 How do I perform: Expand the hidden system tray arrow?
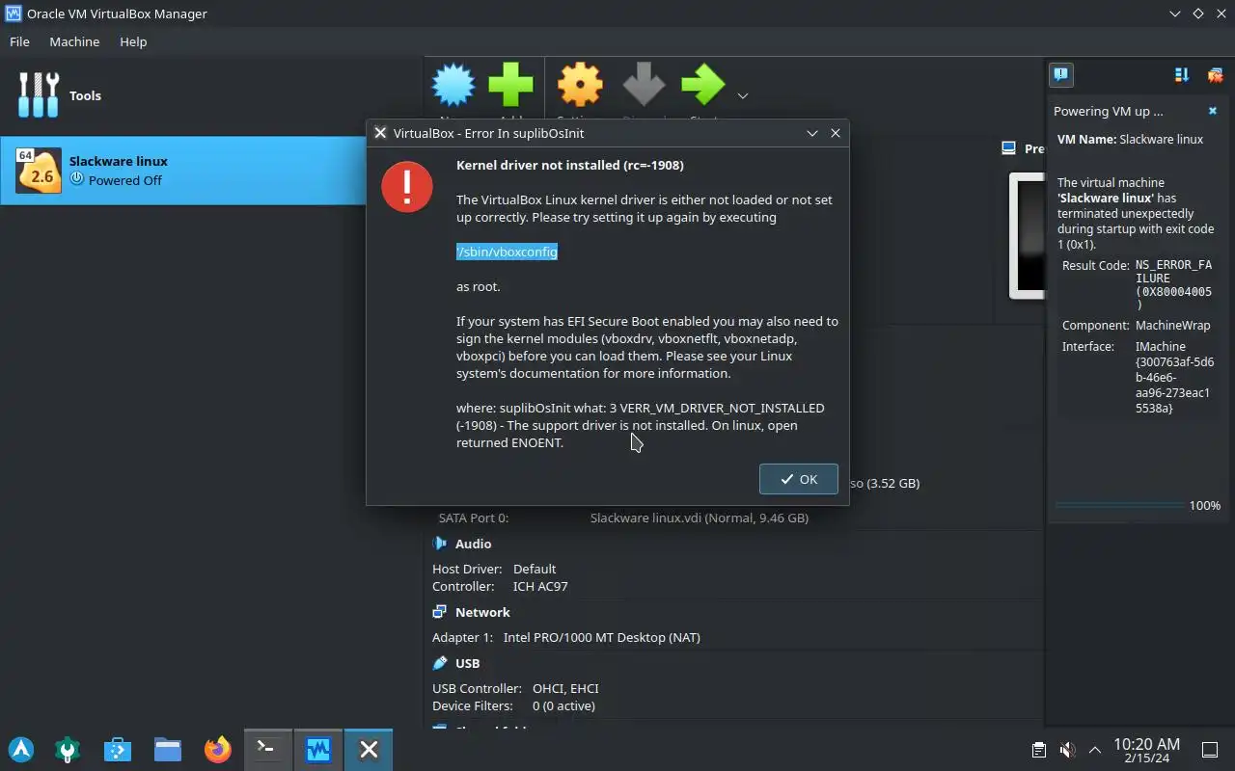[1095, 750]
